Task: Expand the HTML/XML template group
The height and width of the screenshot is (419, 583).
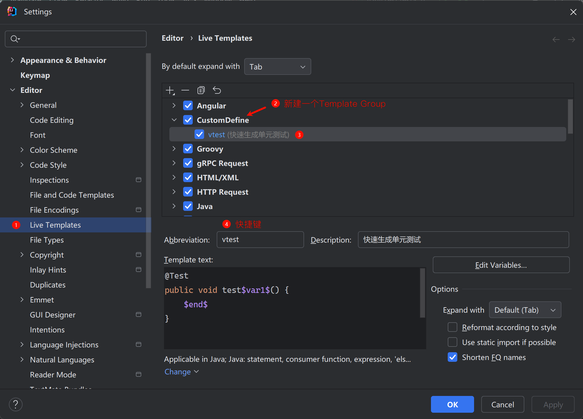Action: pyautogui.click(x=174, y=177)
